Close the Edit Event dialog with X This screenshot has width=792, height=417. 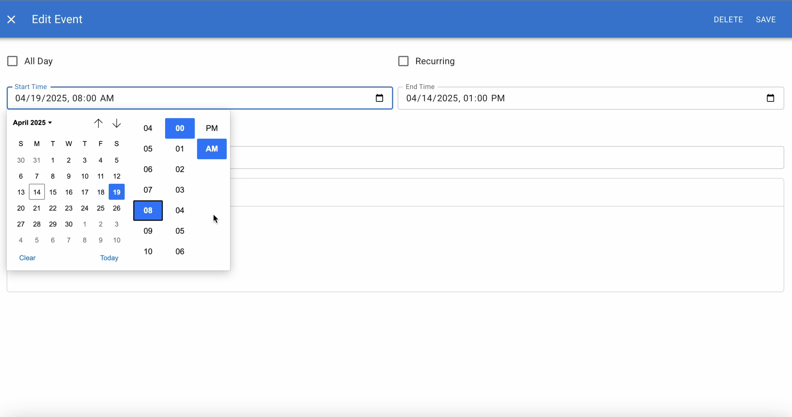coord(11,19)
